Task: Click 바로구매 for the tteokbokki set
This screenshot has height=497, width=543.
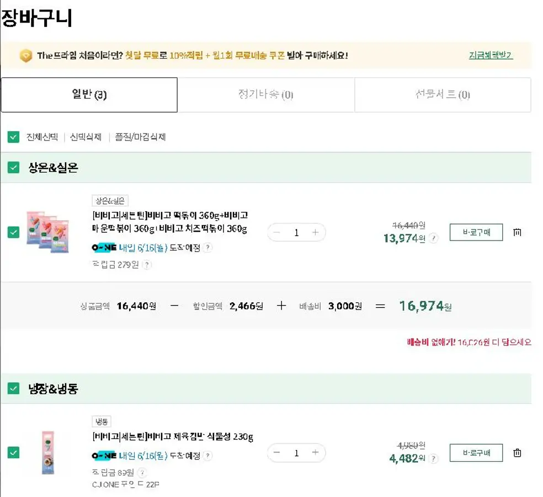Action: (476, 232)
